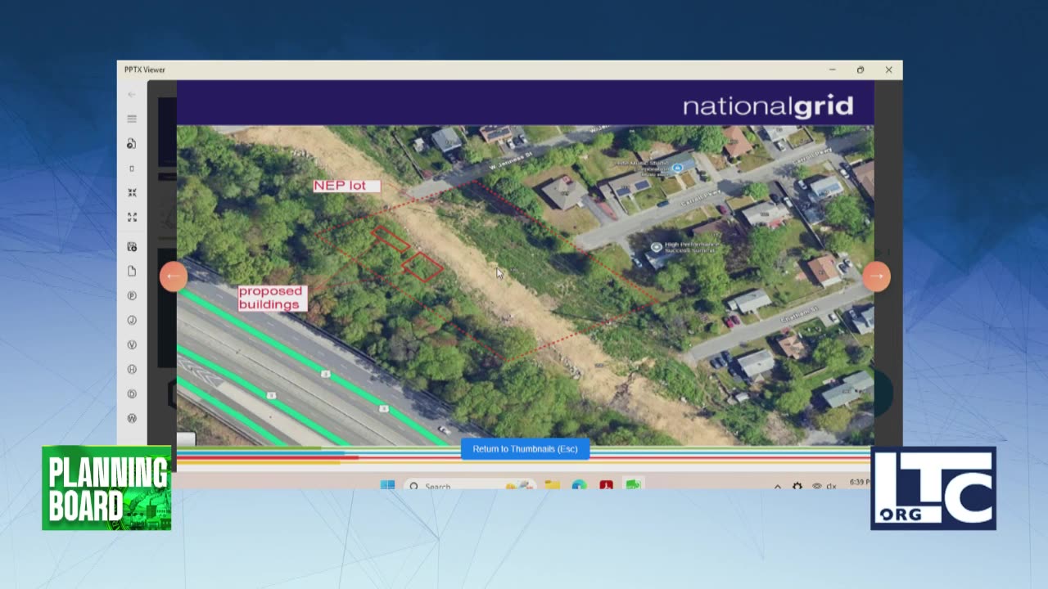Open Microsoft Edge from the taskbar
Viewport: 1048px width, 589px height.
click(x=579, y=485)
